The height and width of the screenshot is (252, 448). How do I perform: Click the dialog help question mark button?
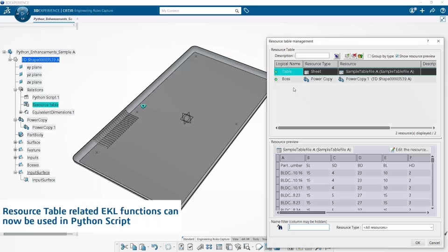pyautogui.click(x=428, y=41)
